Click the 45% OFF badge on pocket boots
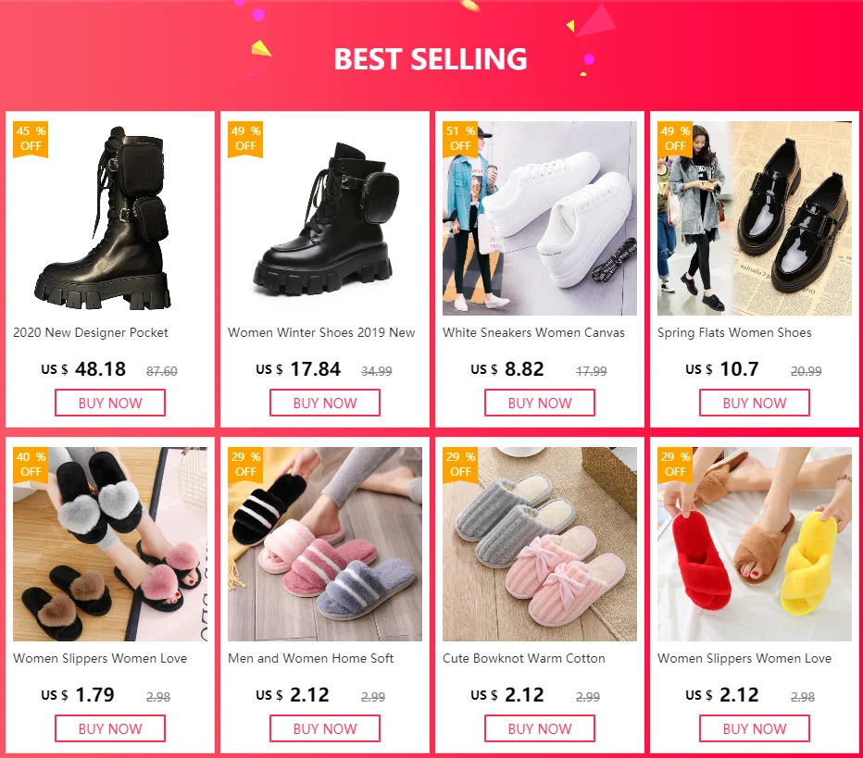Screen dimensions: 863x758 click(31, 139)
